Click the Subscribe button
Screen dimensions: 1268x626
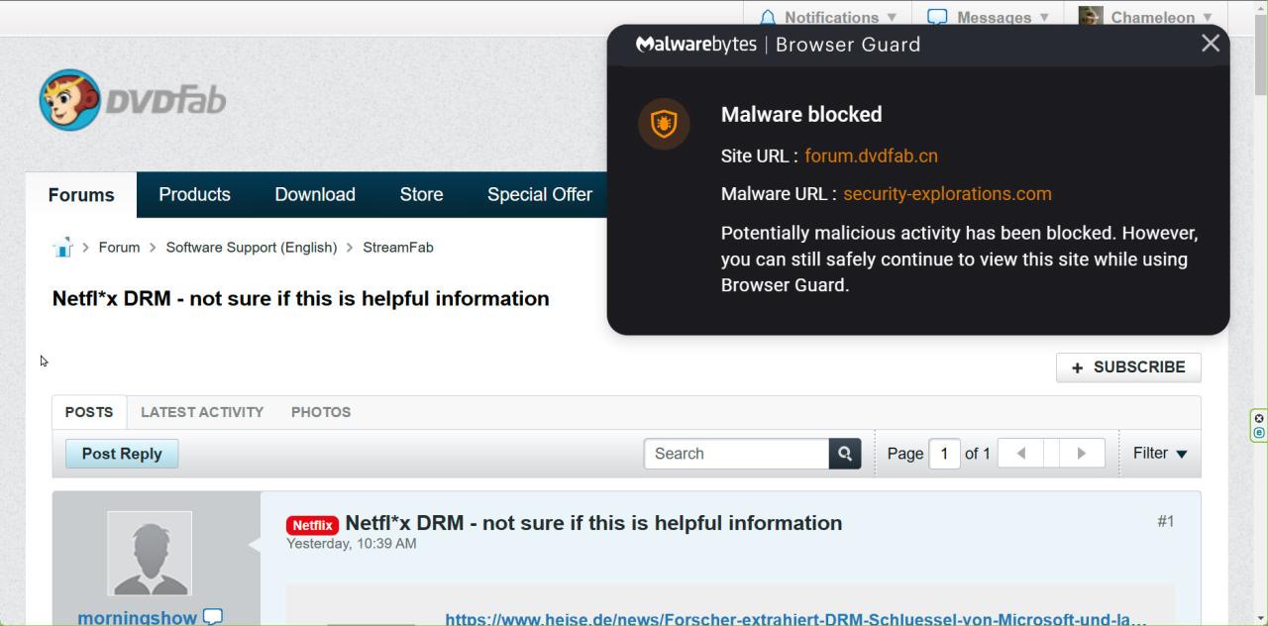(x=1128, y=367)
